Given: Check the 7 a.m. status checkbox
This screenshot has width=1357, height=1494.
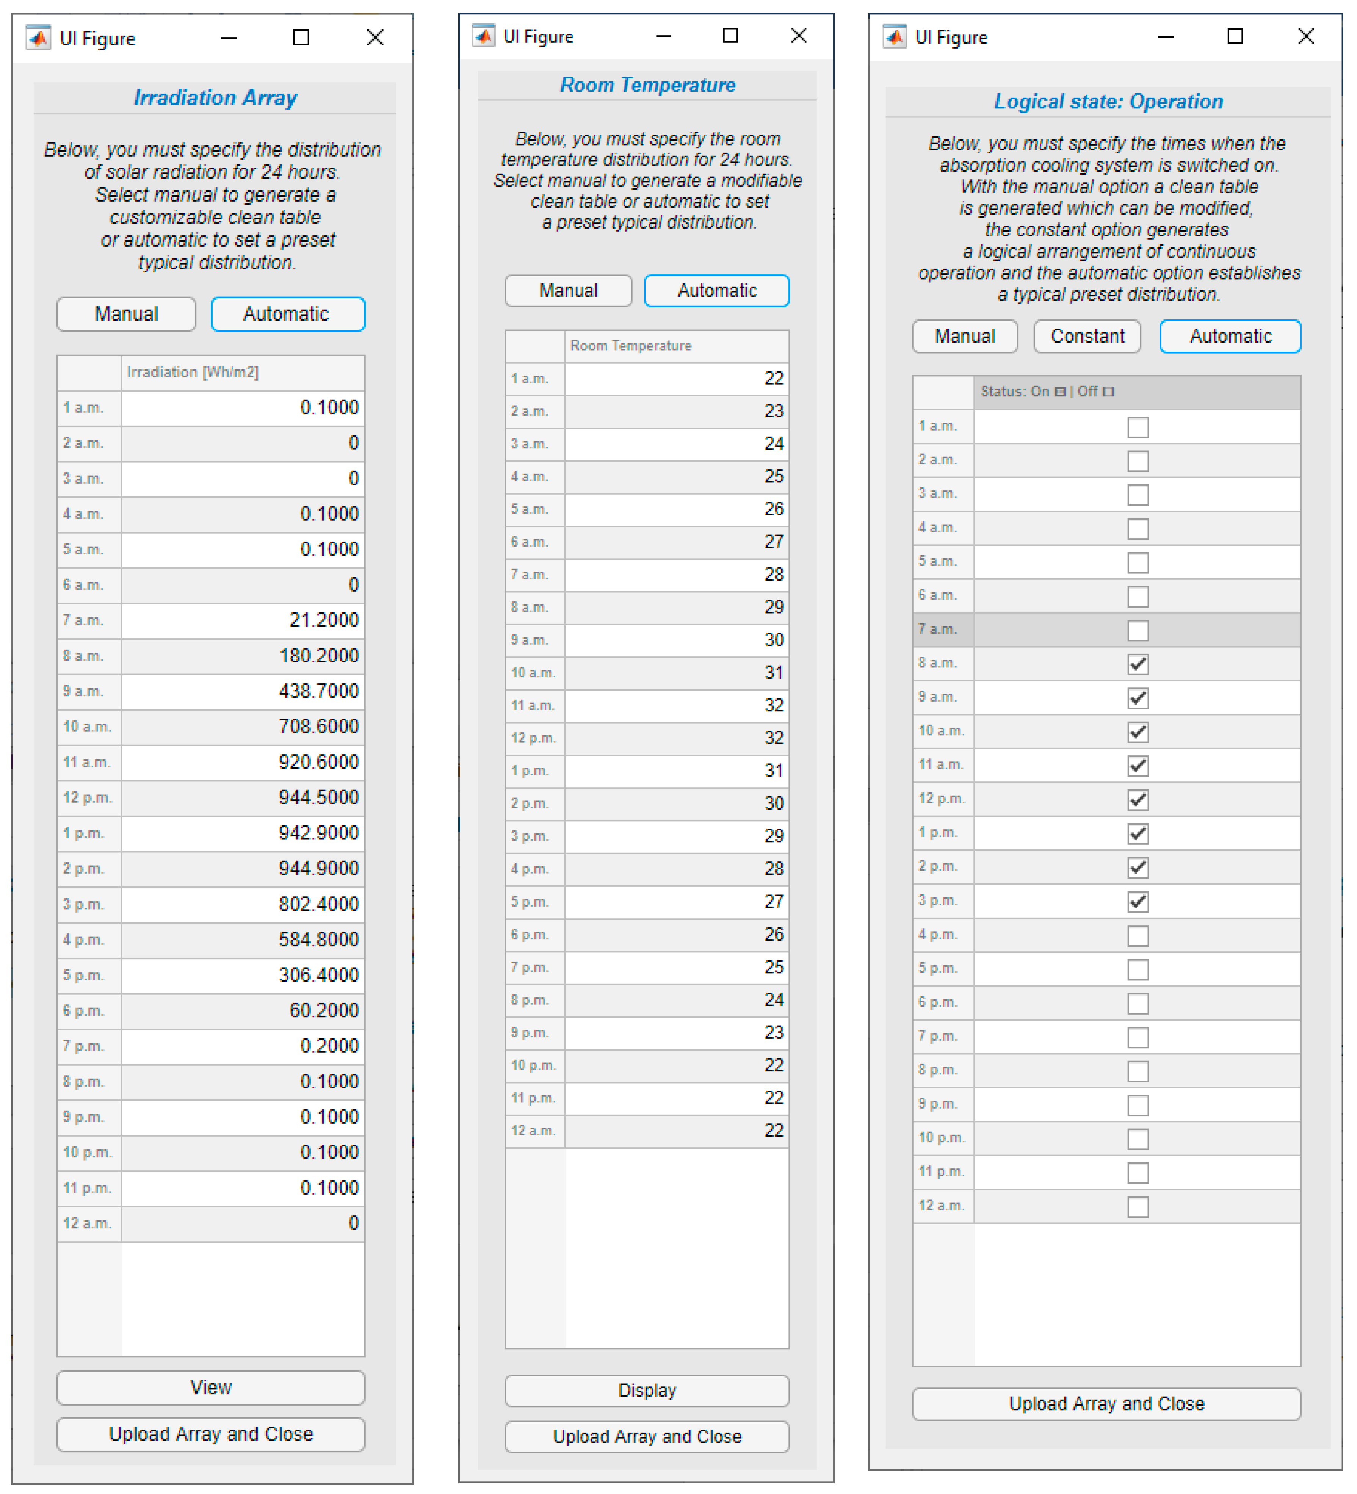Looking at the screenshot, I should coord(1138,630).
